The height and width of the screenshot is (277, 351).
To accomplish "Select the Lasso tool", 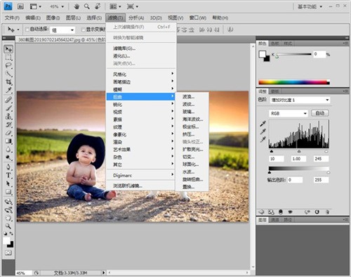I will coord(8,65).
